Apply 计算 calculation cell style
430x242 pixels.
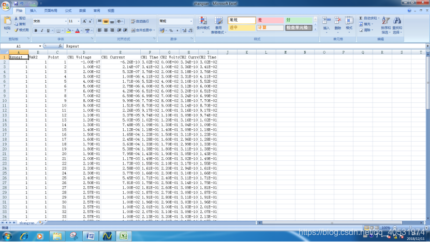point(270,28)
